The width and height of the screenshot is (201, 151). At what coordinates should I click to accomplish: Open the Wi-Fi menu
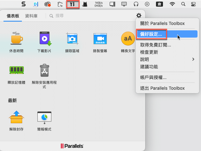(172, 4)
